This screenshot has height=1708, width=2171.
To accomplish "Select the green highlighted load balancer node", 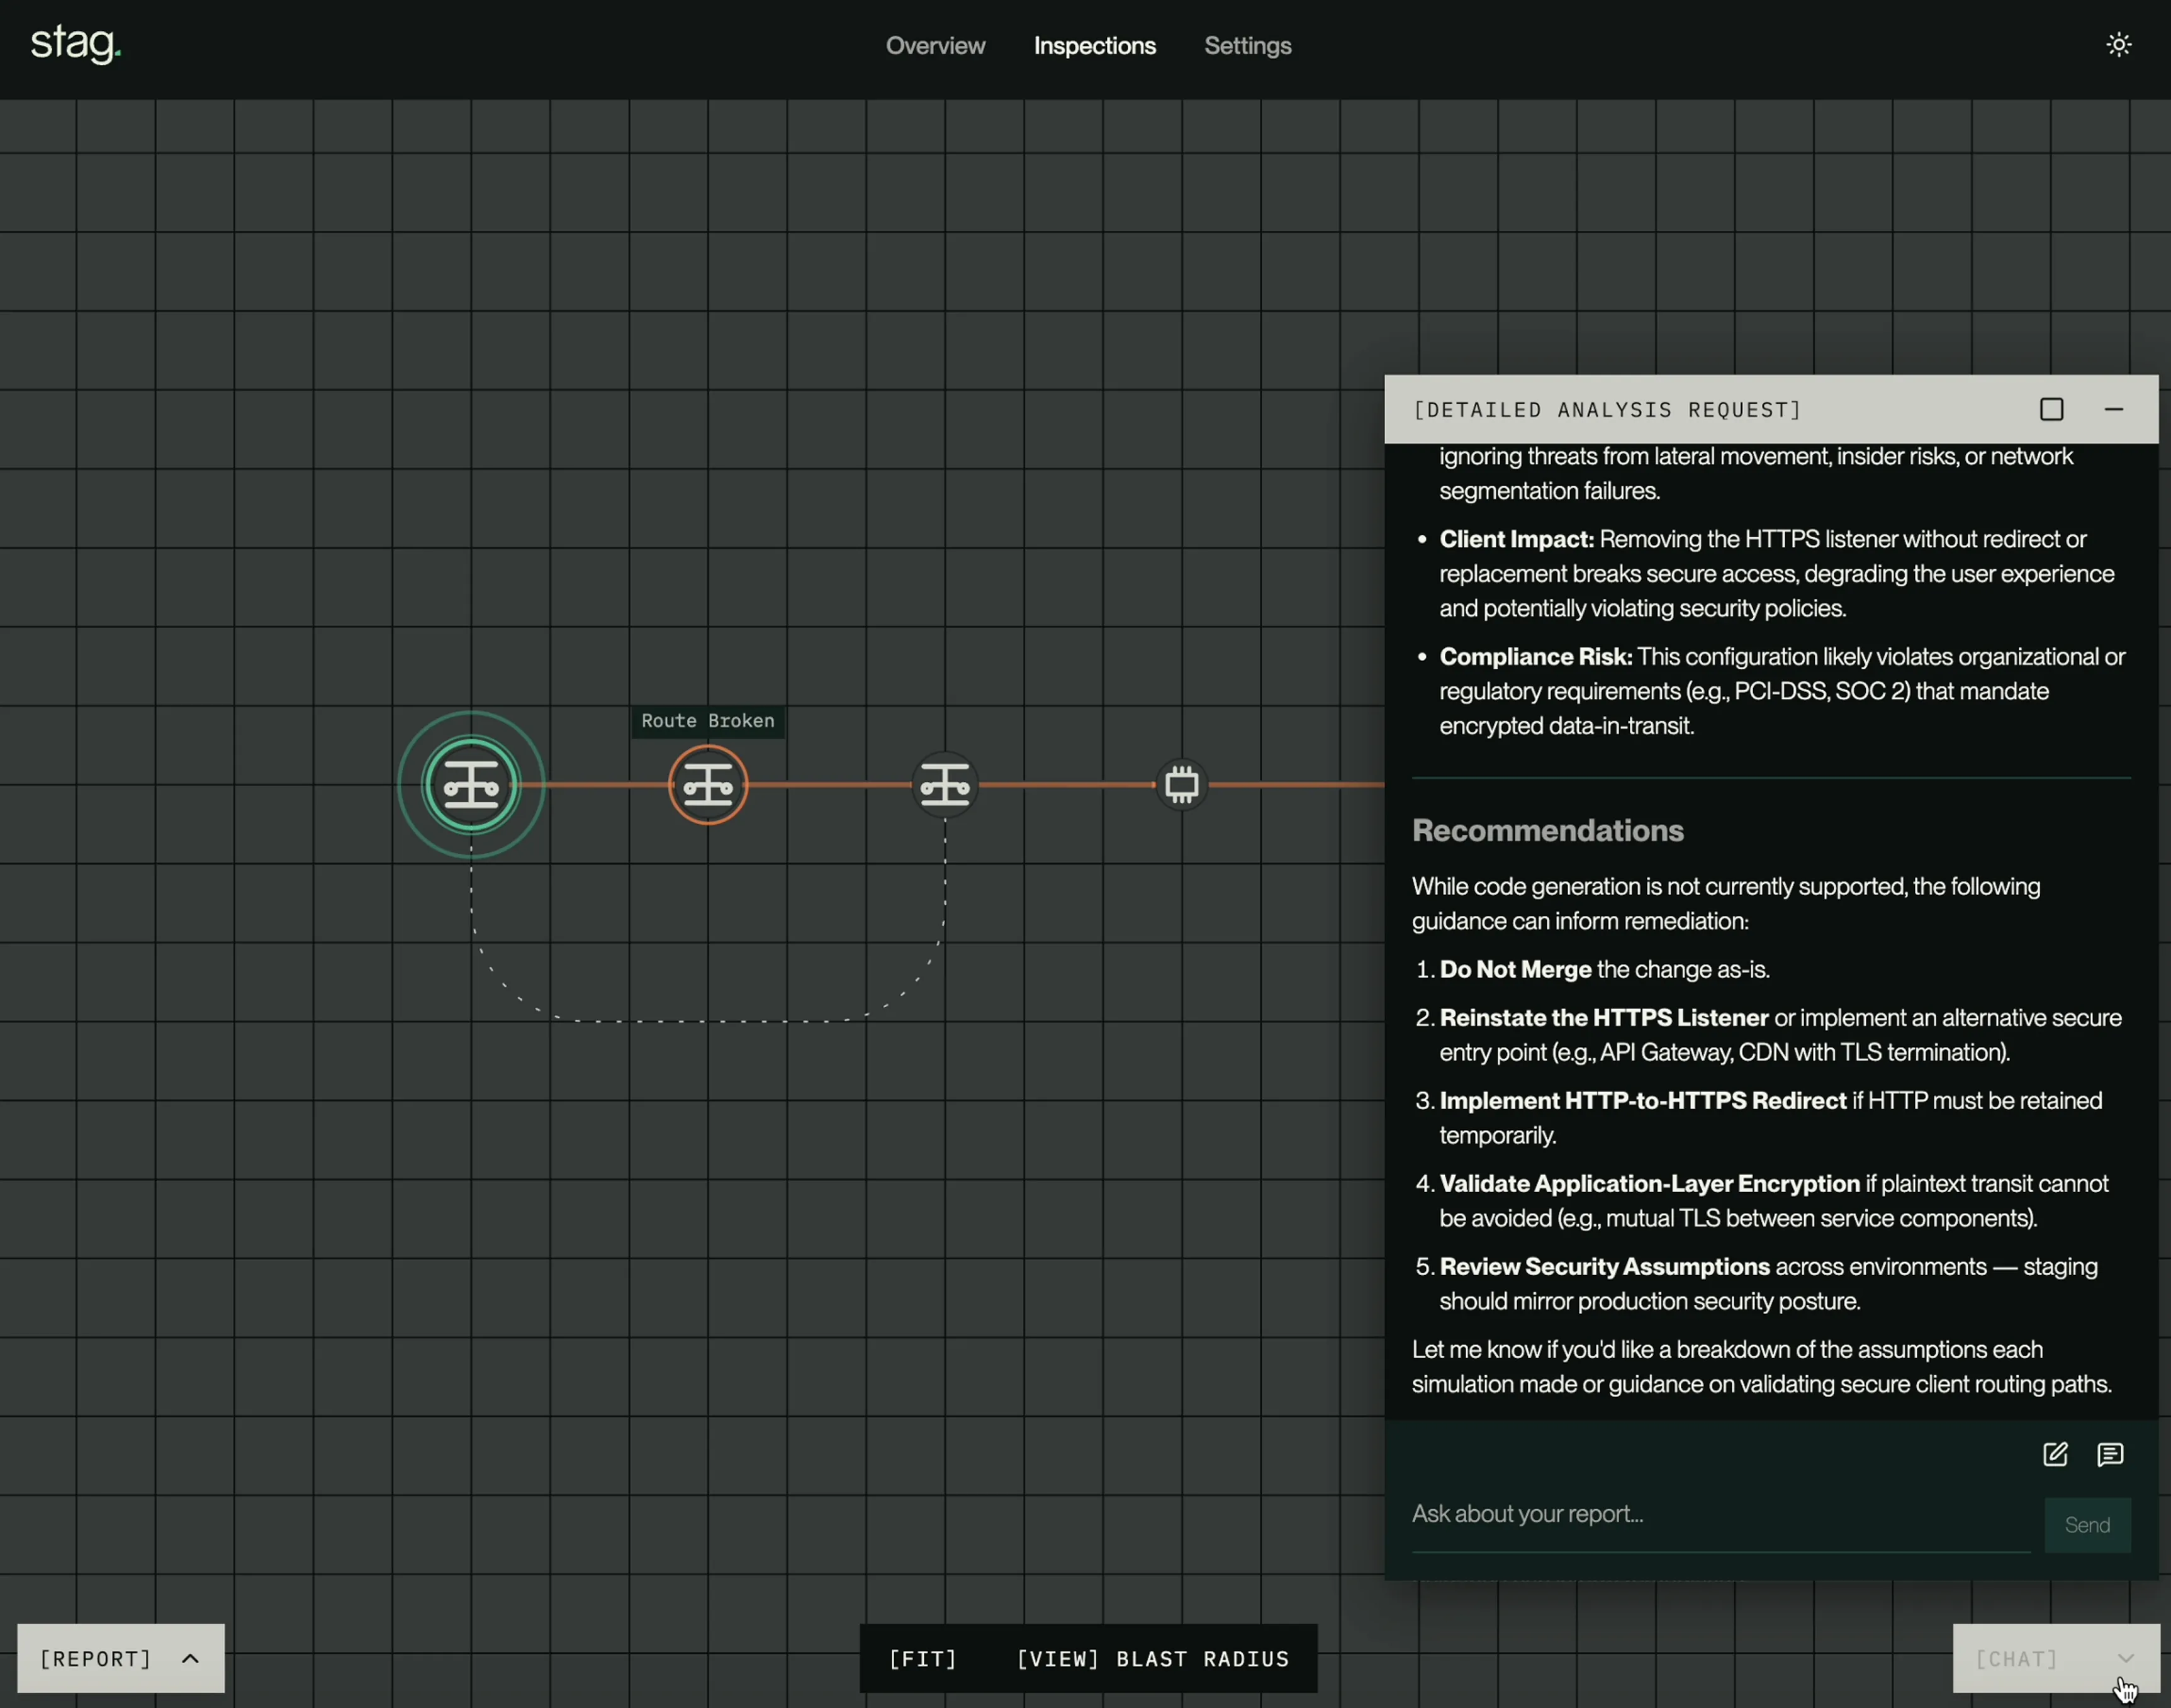I will (471, 785).
